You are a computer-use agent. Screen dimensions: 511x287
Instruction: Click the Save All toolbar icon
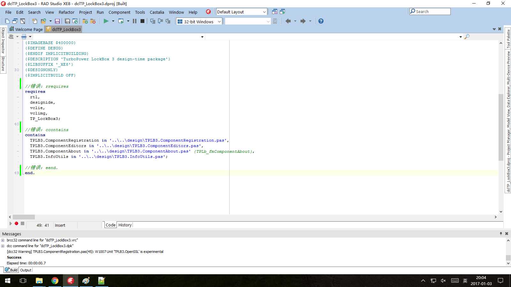coord(67,21)
